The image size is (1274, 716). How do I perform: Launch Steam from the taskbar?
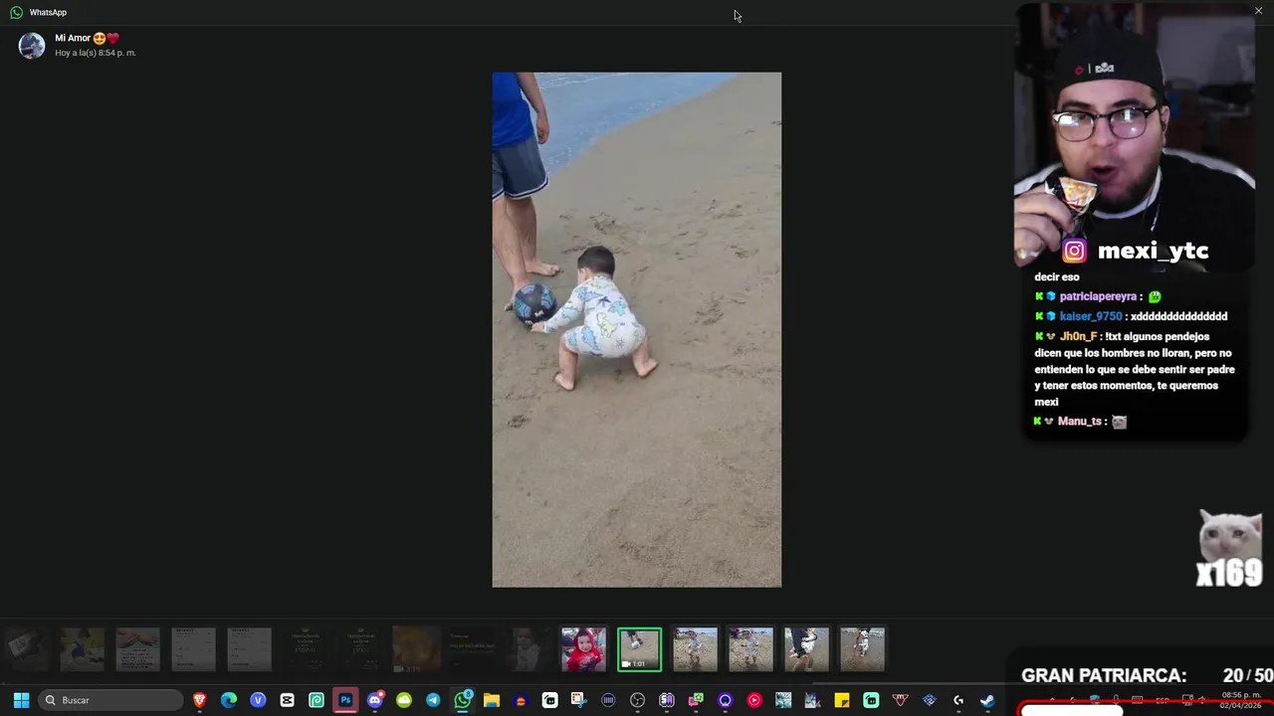987,700
